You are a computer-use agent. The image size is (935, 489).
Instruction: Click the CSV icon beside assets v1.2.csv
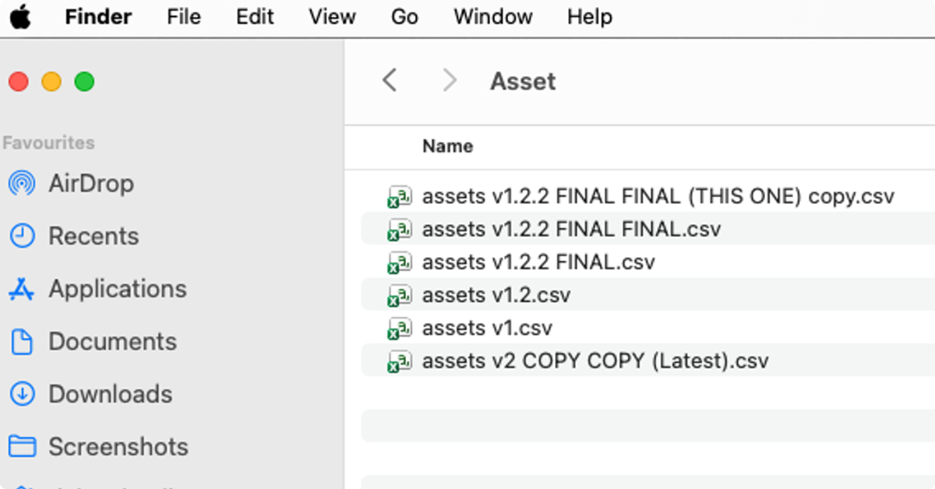point(400,295)
